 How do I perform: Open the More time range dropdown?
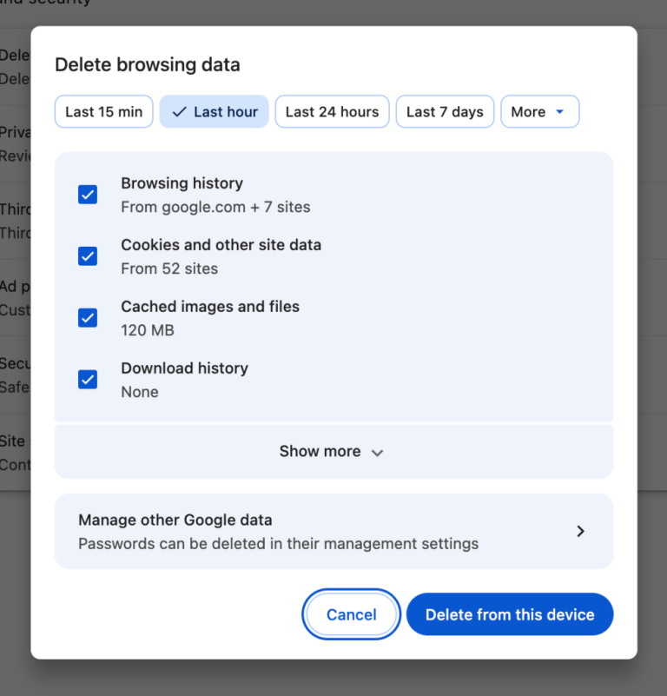tap(539, 111)
